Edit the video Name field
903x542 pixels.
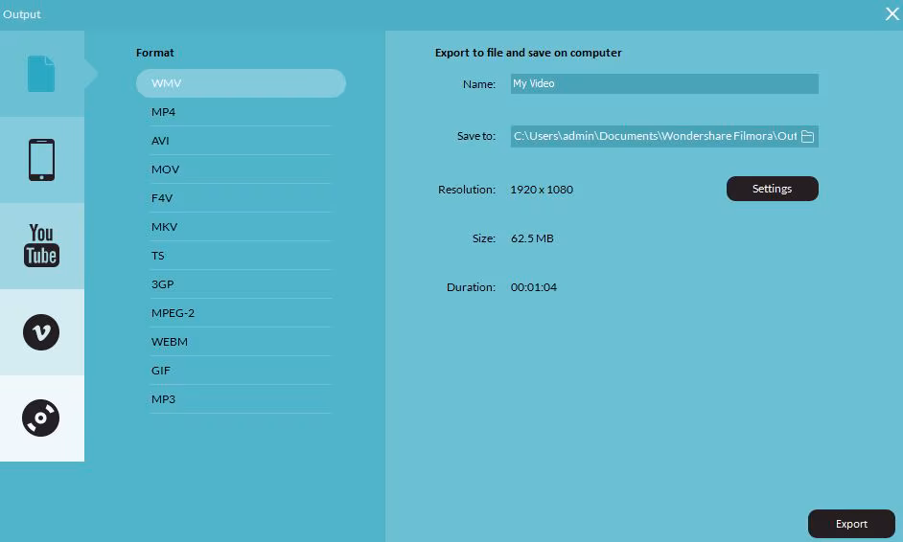click(664, 83)
